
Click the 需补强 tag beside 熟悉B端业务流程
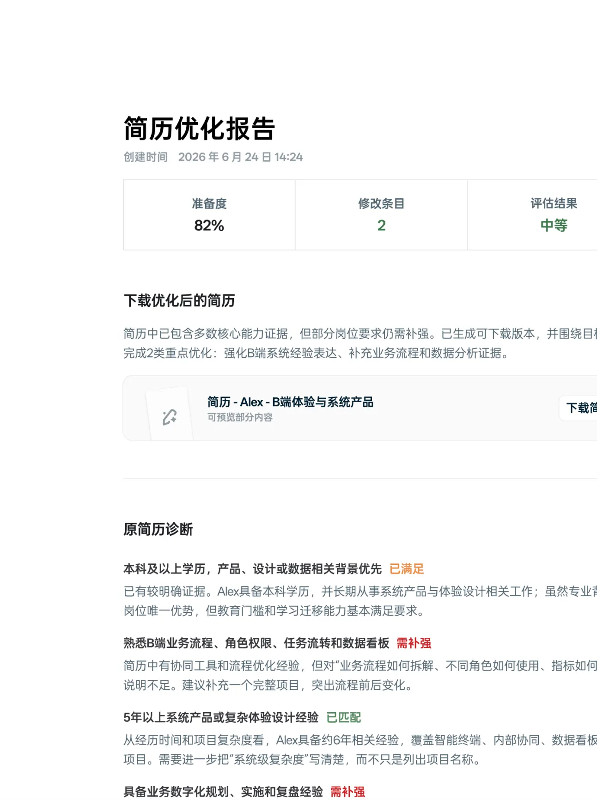coord(414,643)
